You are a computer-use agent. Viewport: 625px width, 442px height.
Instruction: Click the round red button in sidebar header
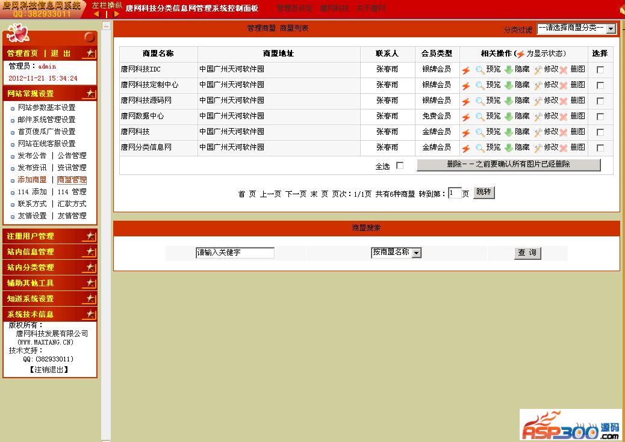click(x=90, y=37)
